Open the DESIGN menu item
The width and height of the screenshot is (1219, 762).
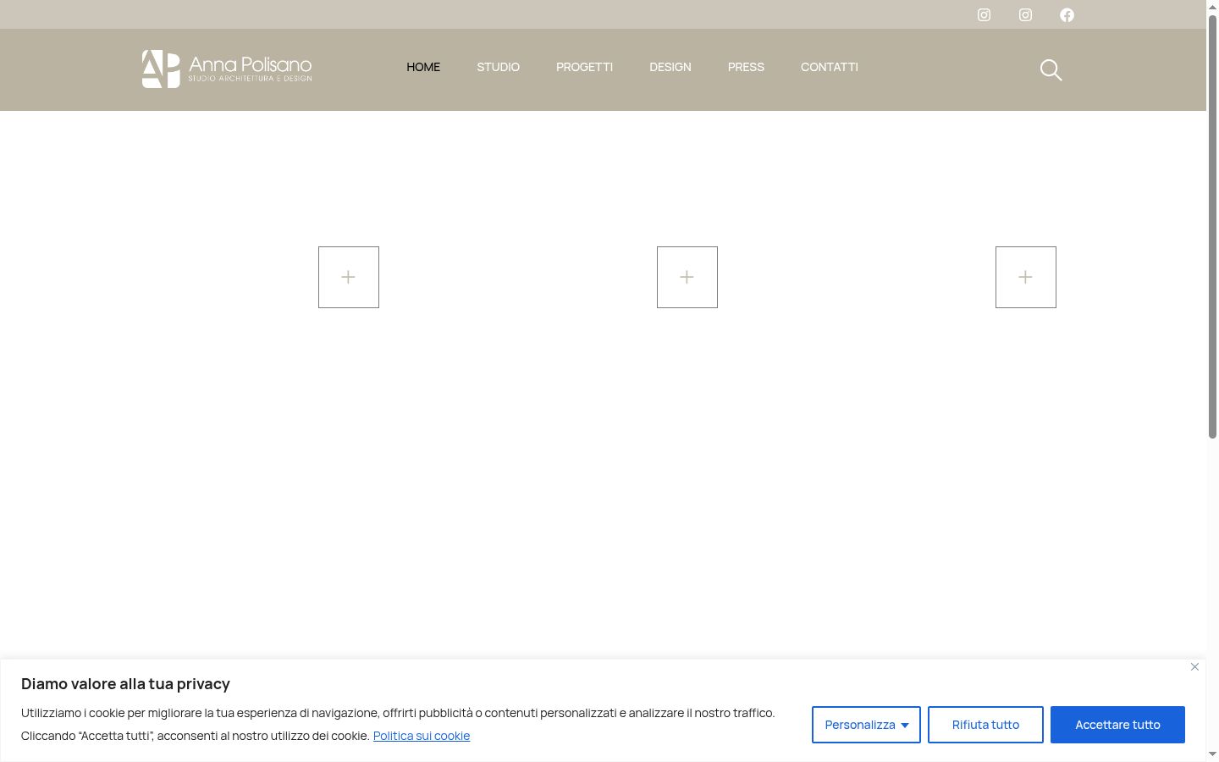click(670, 67)
